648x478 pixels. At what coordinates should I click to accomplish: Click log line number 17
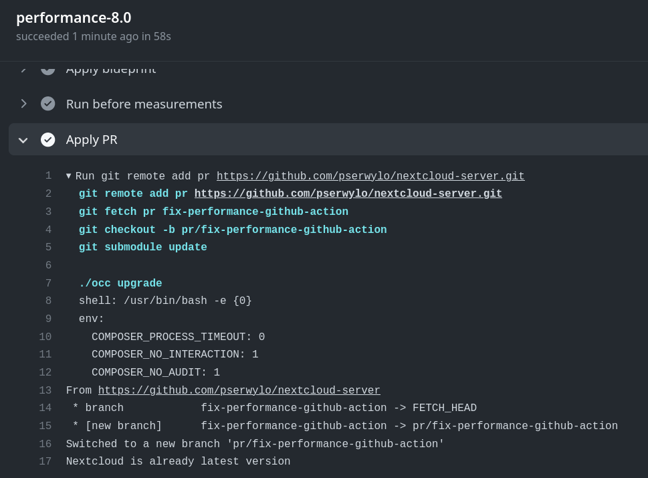tap(45, 461)
